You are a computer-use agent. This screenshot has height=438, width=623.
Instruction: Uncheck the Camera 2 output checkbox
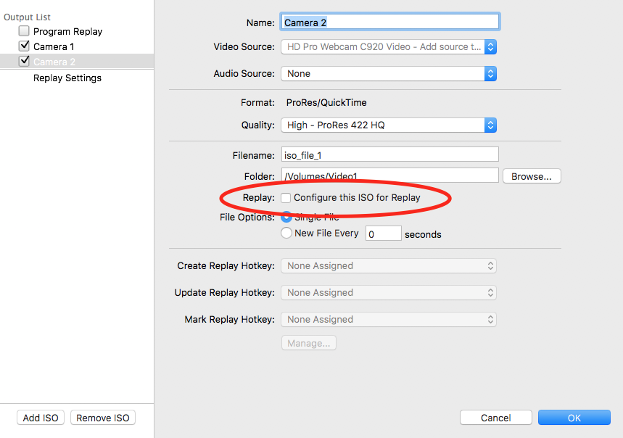24,62
